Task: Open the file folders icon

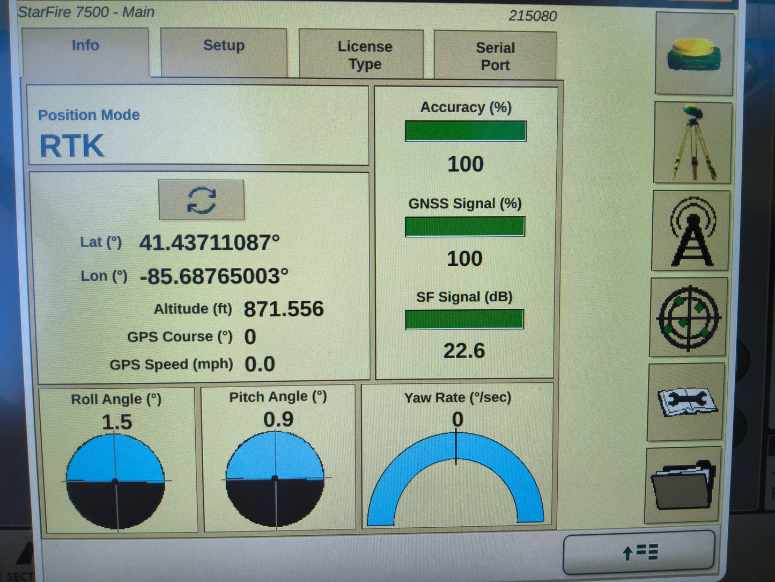Action: tap(683, 485)
